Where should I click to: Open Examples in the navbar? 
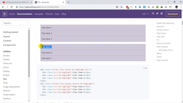coord(39,14)
